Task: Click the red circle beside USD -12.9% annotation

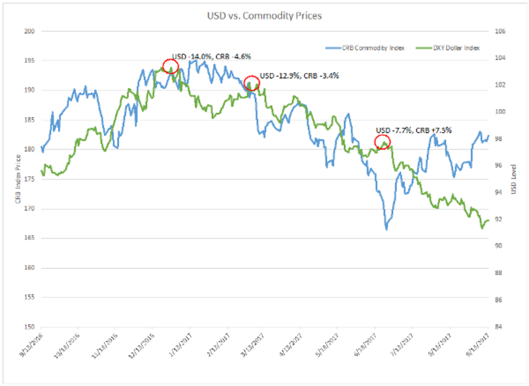Action: (251, 82)
